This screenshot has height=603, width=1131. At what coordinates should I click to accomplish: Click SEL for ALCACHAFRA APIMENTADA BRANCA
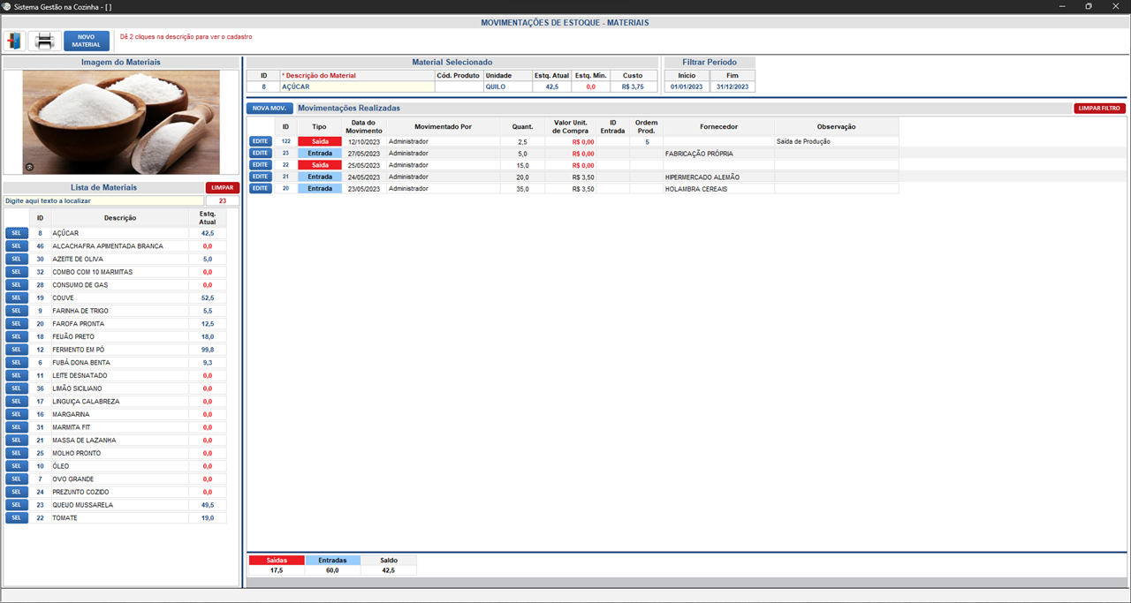coord(17,246)
